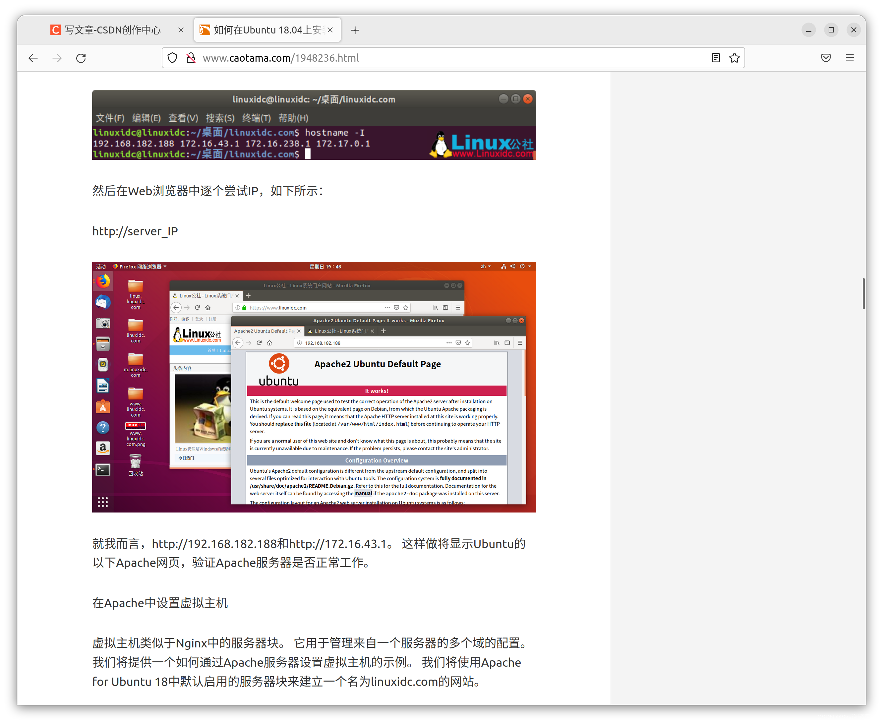The height and width of the screenshot is (724, 883).
Task: Reload the current page
Action: pyautogui.click(x=81, y=58)
